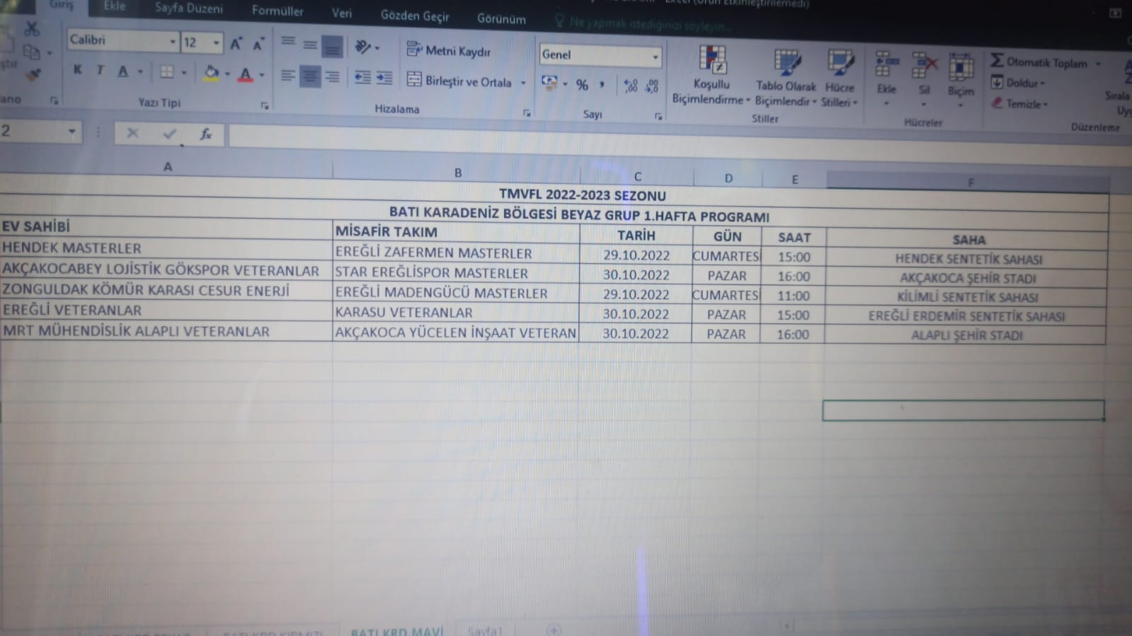Click the insert function fx icon
The height and width of the screenshot is (636, 1132).
point(206,134)
